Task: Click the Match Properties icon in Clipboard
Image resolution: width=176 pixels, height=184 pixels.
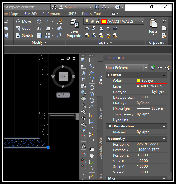Action: (164, 35)
